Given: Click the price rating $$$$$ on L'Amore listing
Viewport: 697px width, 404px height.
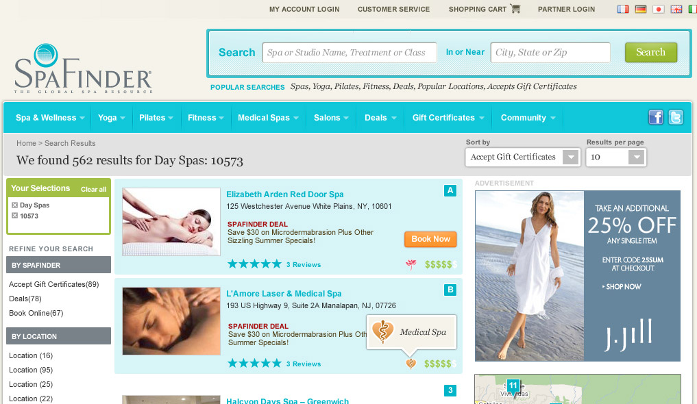Looking at the screenshot, I should point(440,364).
